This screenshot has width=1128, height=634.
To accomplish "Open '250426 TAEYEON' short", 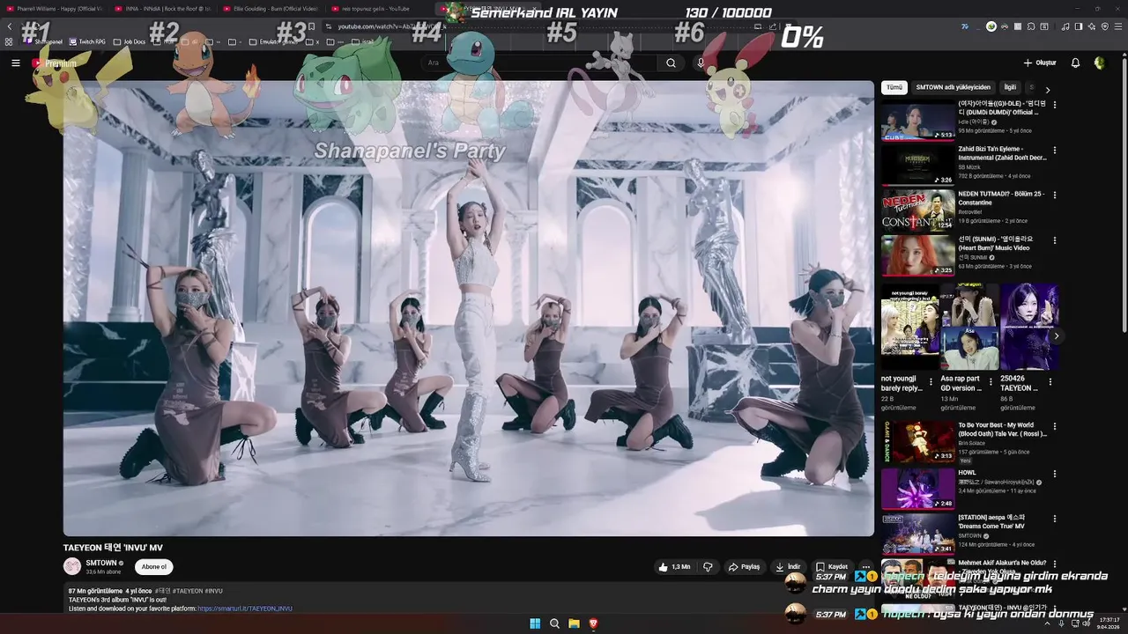I will (x=1028, y=327).
